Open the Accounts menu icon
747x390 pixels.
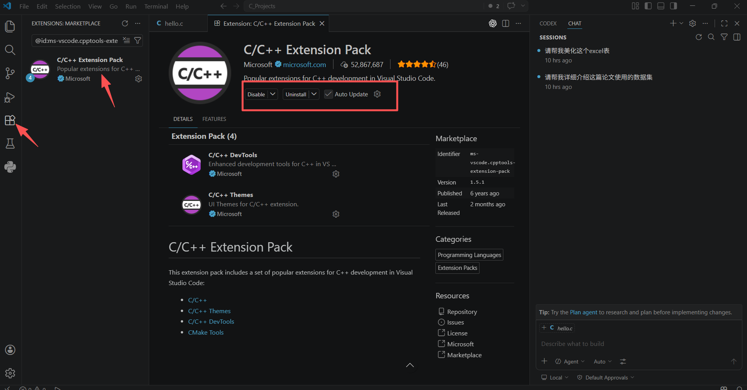10,350
